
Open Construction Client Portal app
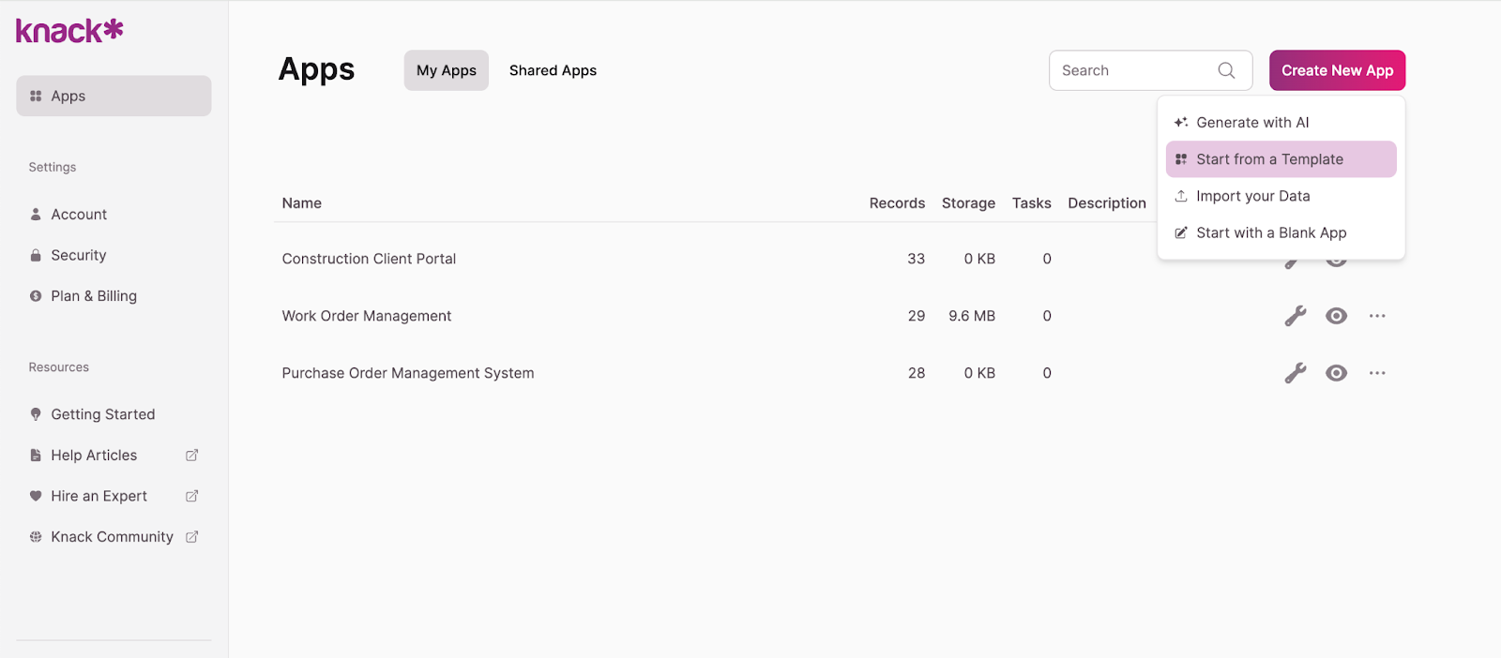(x=369, y=259)
